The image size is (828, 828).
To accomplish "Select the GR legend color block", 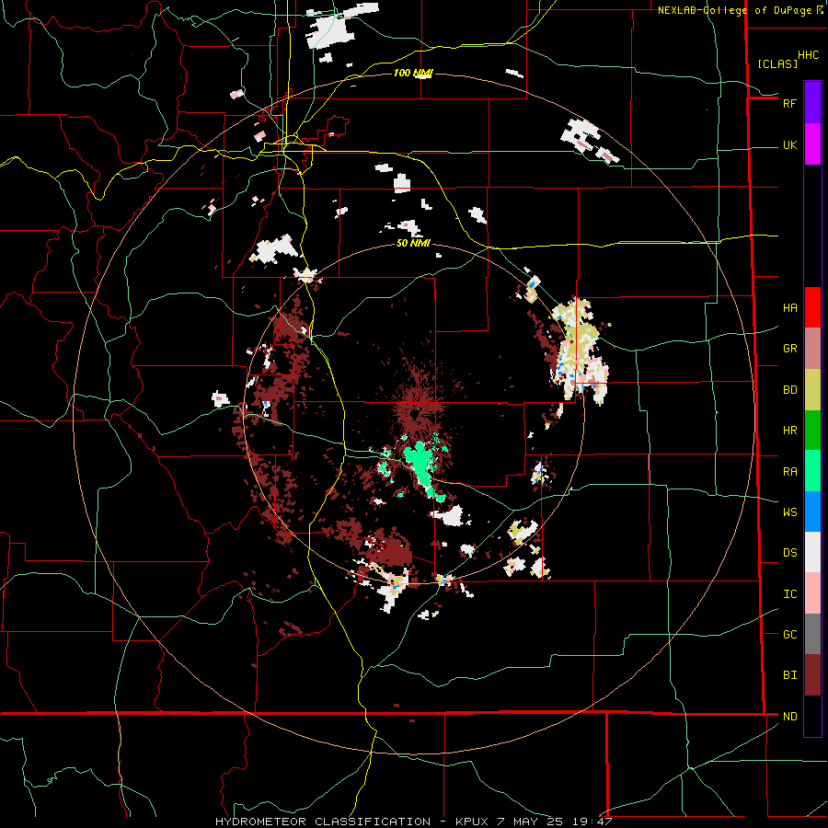I will 812,349.
